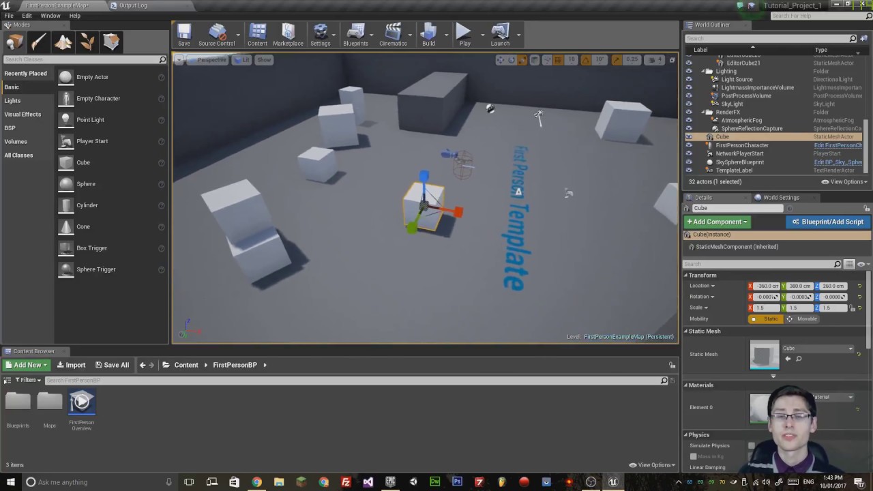Click the Import button in Content Browser
The height and width of the screenshot is (491, 873).
click(x=72, y=365)
